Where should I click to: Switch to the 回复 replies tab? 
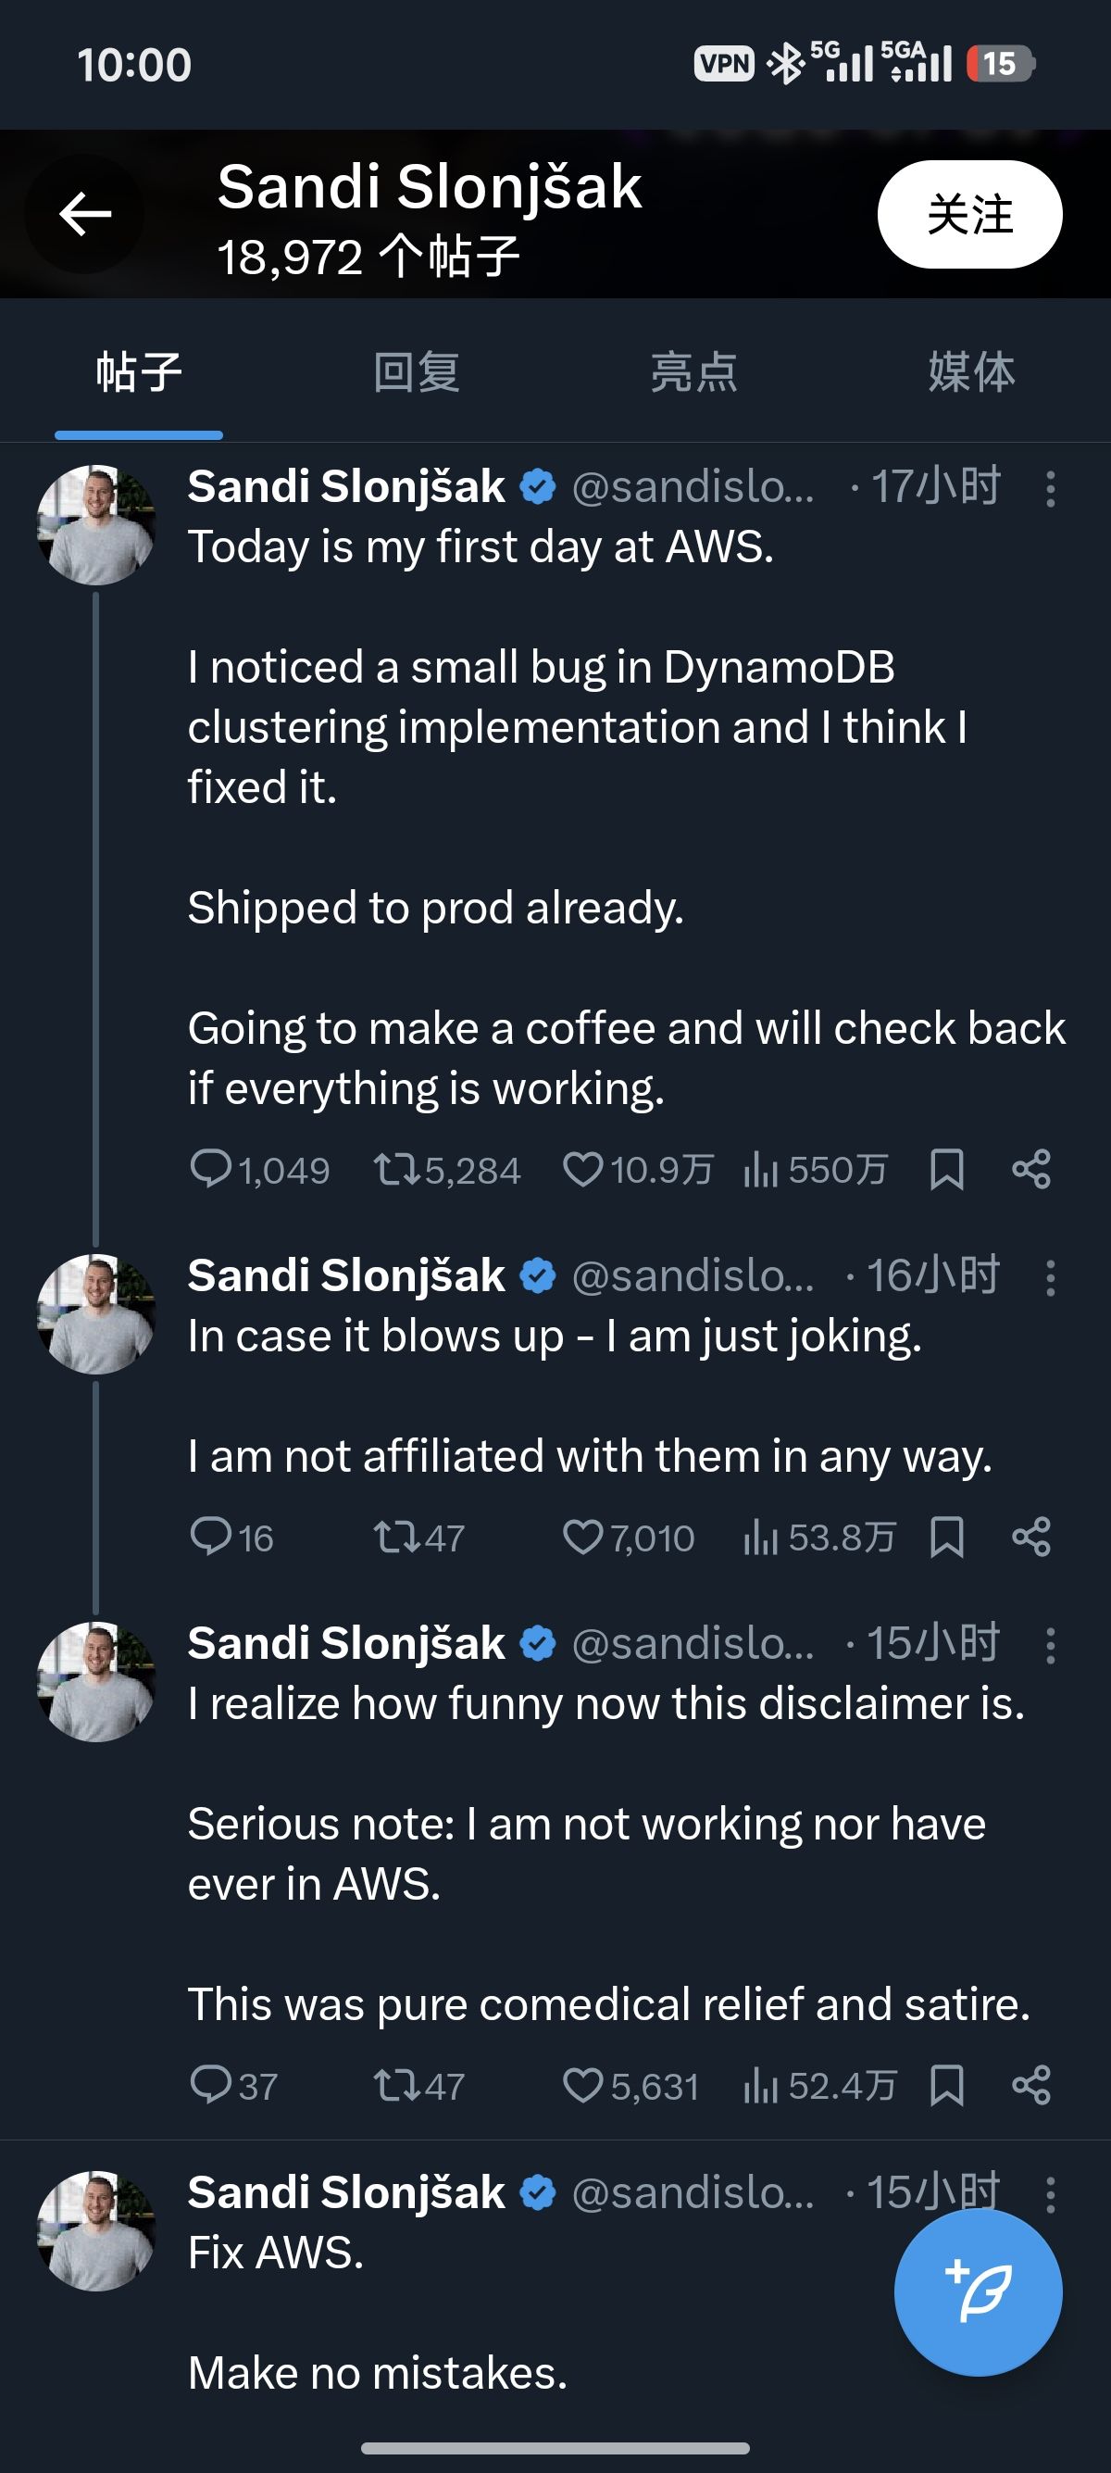click(417, 372)
